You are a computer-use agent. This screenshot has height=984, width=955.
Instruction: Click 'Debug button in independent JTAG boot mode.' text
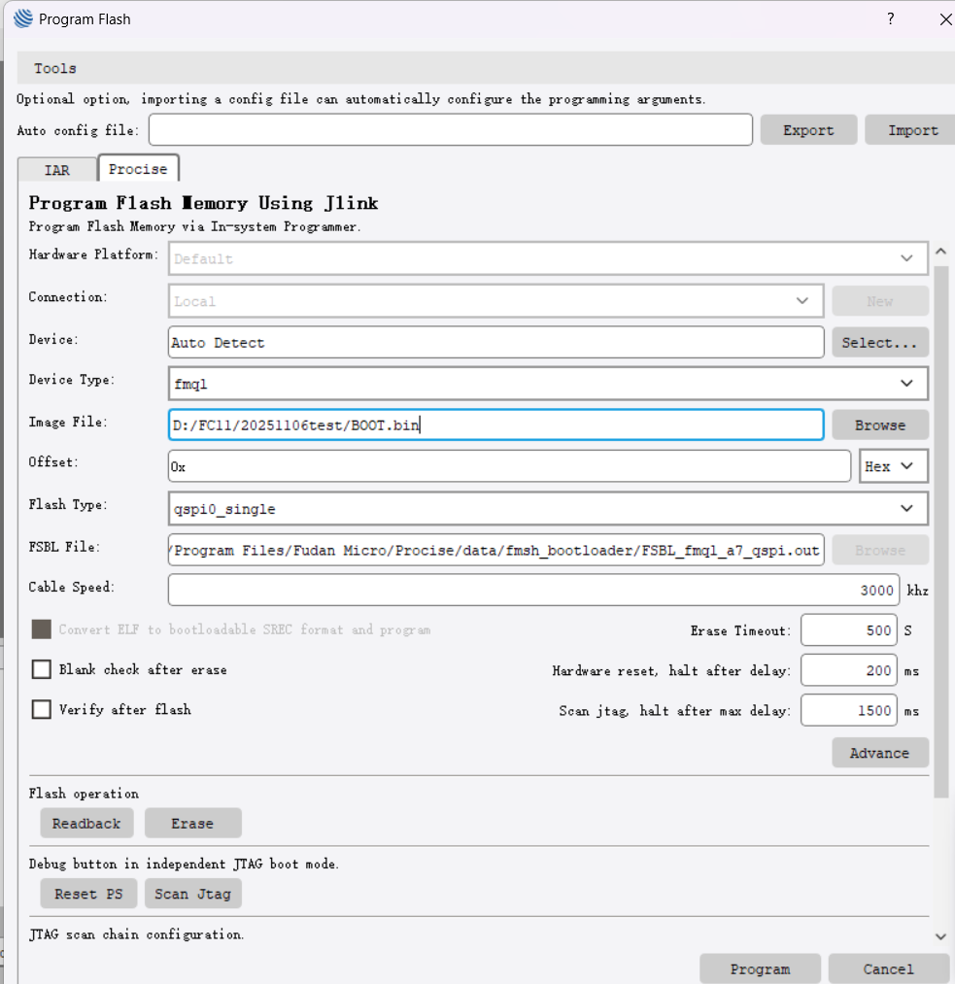(x=184, y=865)
